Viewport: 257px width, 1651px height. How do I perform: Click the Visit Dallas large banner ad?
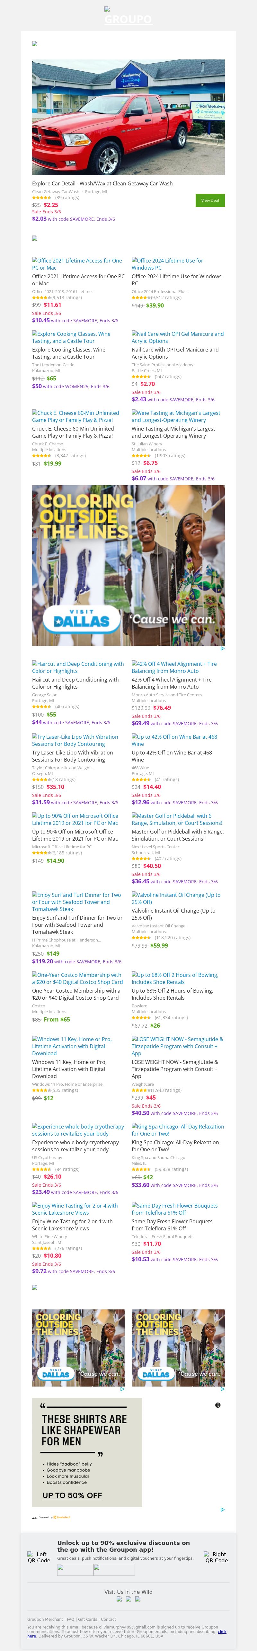point(128,565)
